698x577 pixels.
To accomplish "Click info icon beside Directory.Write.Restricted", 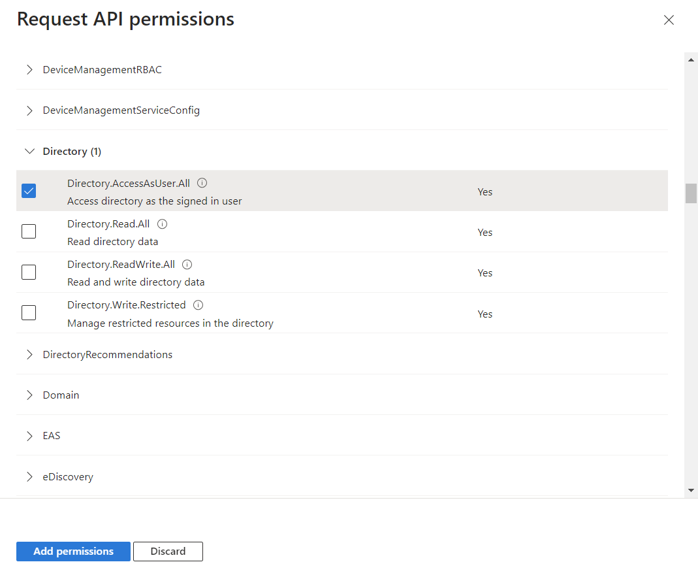I will click(198, 305).
